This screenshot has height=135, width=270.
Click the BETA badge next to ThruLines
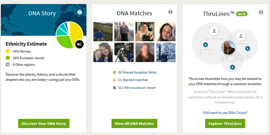pyautogui.click(x=242, y=14)
